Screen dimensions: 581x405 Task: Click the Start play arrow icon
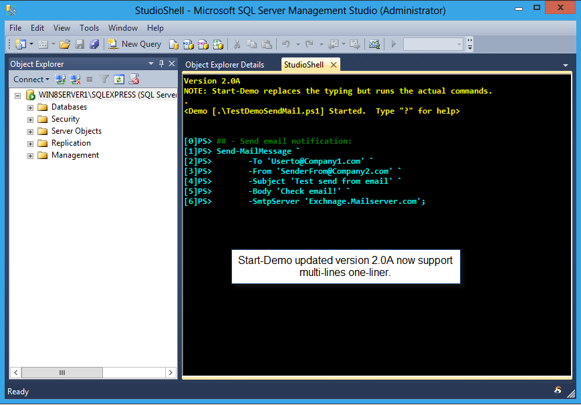394,45
